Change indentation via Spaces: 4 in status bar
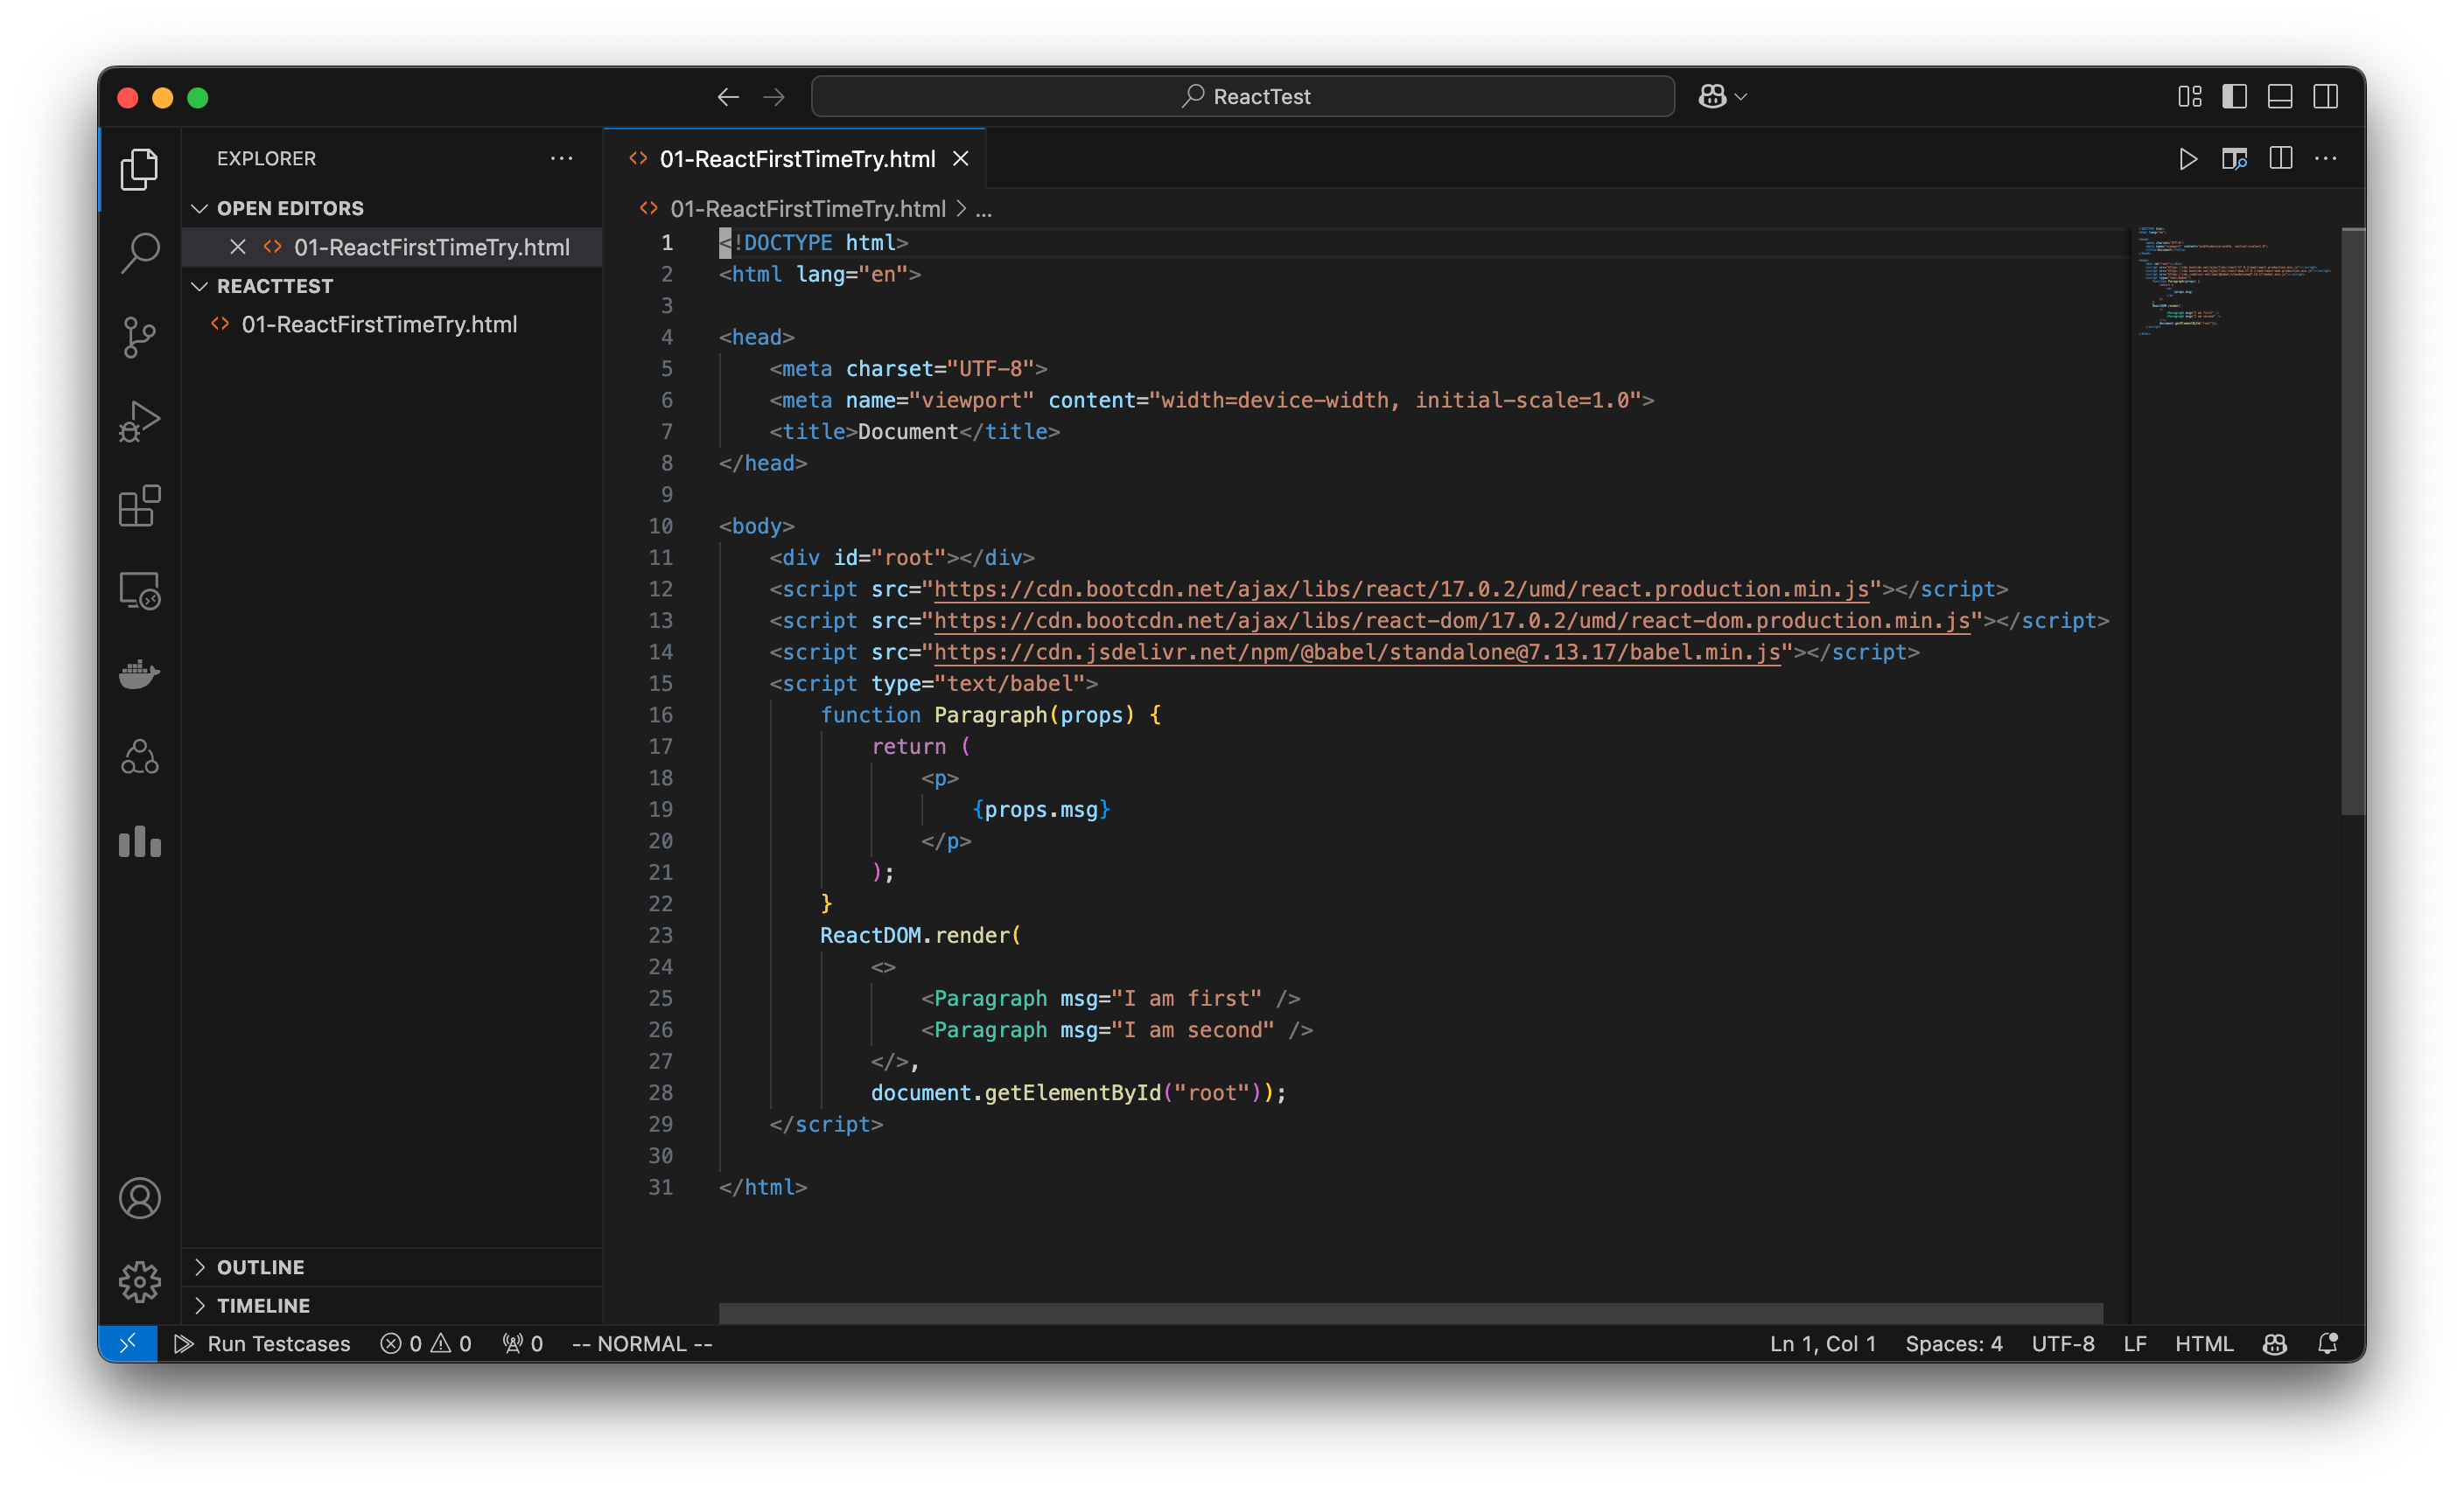The image size is (2464, 1492). (1953, 1343)
